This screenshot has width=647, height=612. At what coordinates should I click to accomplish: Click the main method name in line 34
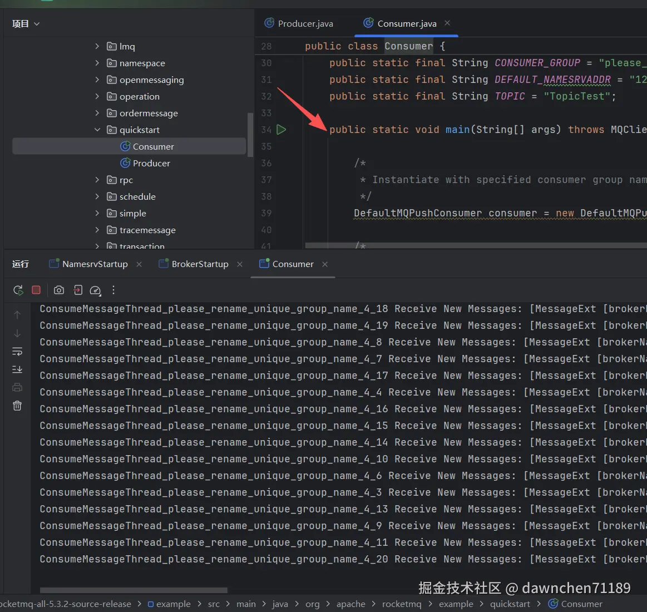coord(458,130)
